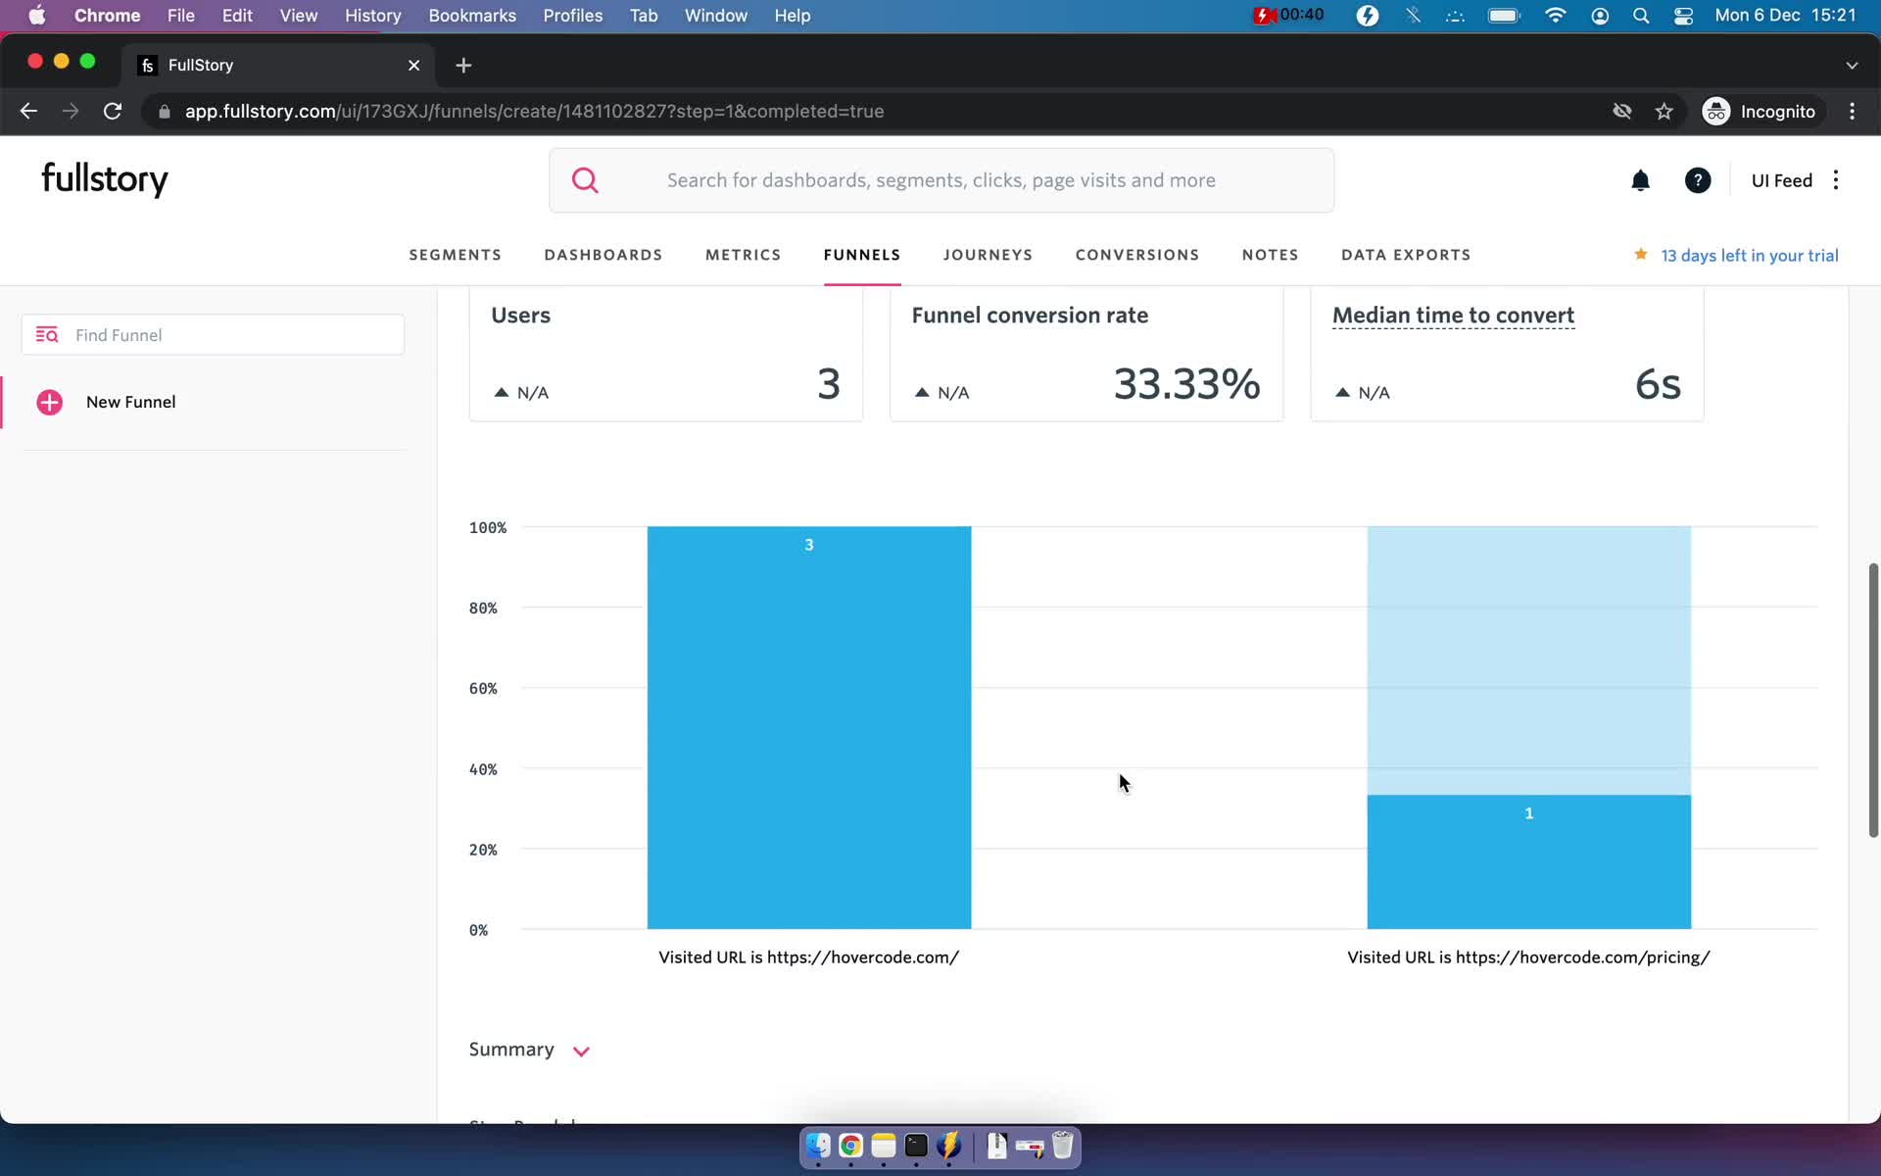Click the Funnel conversion rate N/A toggle

tap(943, 392)
